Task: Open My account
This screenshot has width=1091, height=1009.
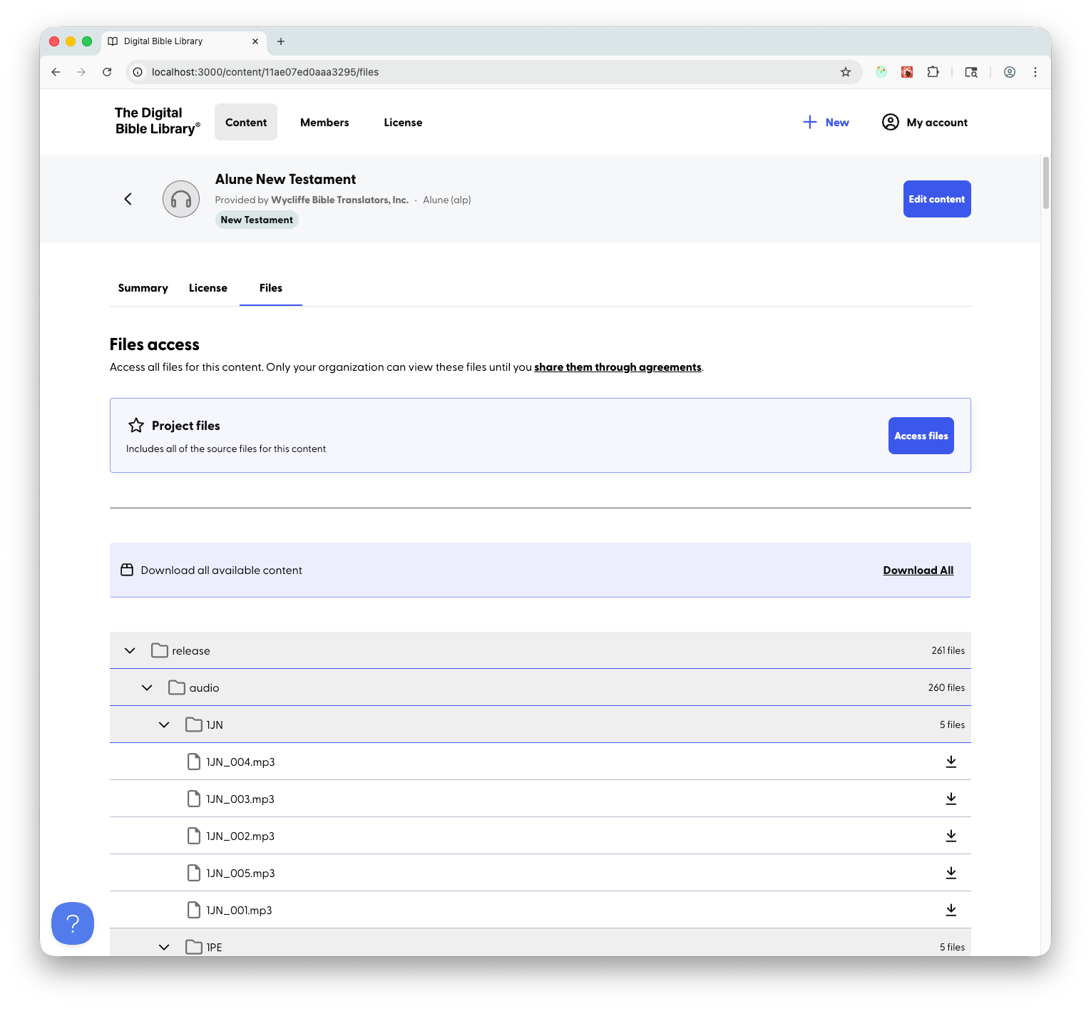Action: 925,122
